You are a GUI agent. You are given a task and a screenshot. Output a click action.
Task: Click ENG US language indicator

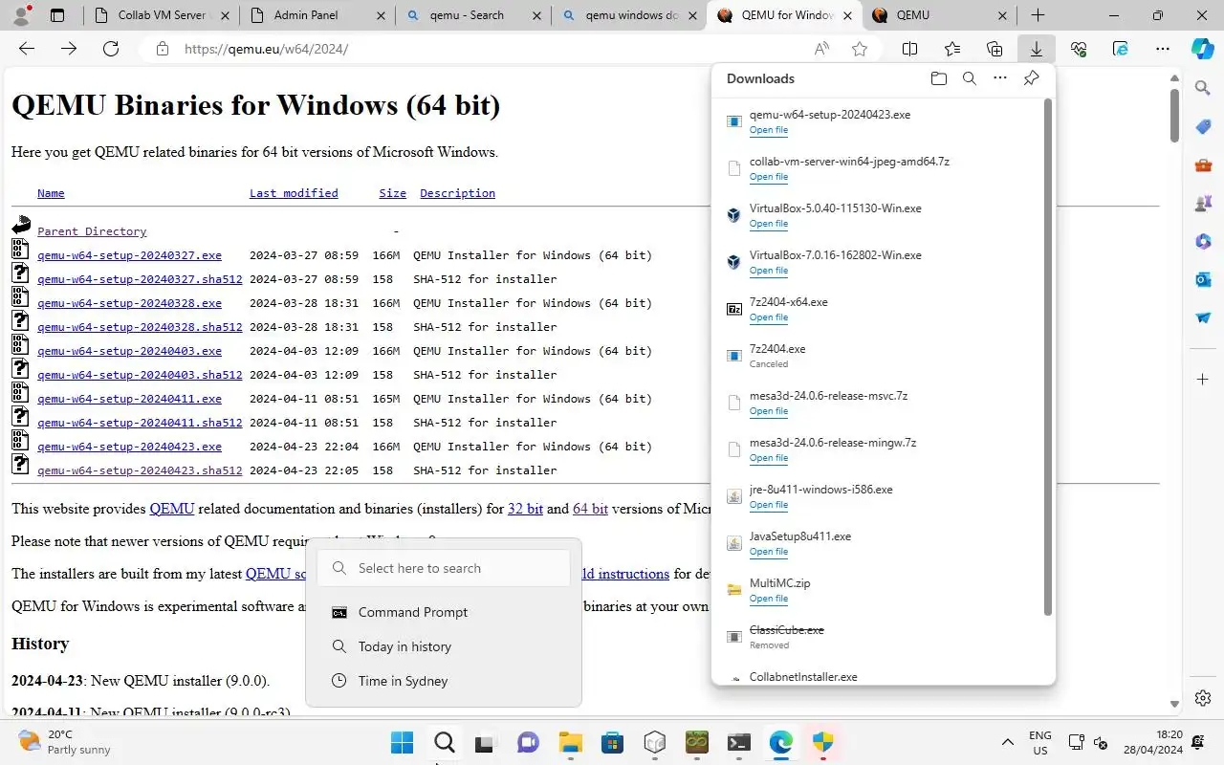[x=1039, y=742]
